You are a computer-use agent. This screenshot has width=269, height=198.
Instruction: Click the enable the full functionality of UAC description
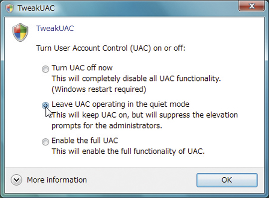(128, 151)
